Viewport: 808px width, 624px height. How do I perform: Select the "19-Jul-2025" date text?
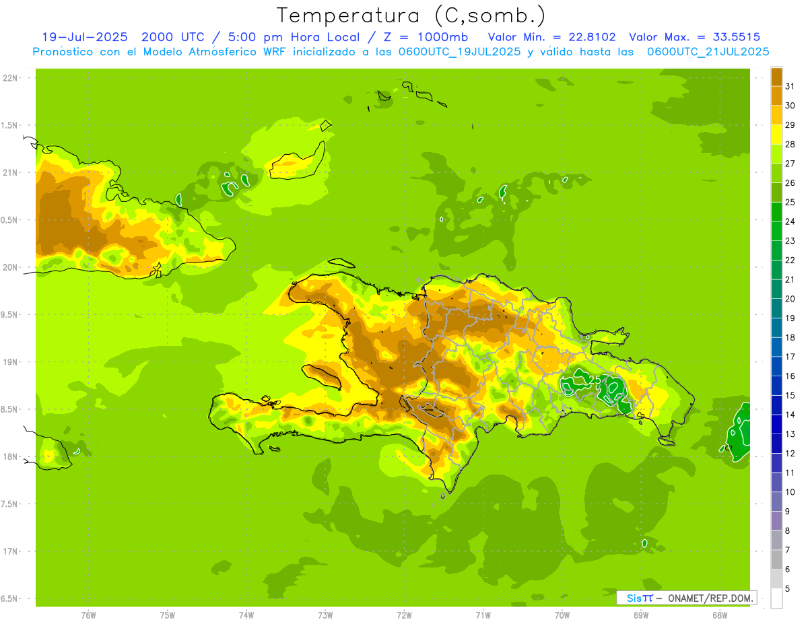(84, 37)
